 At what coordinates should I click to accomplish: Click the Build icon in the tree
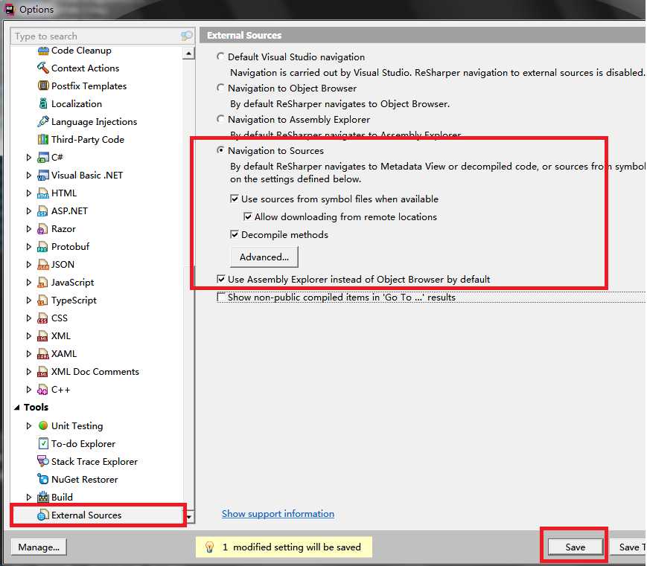click(43, 497)
